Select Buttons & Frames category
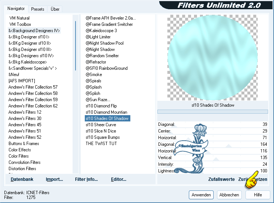The image size is (274, 203). (24, 144)
